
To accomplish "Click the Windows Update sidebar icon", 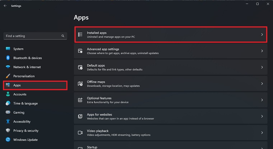I will point(8,140).
